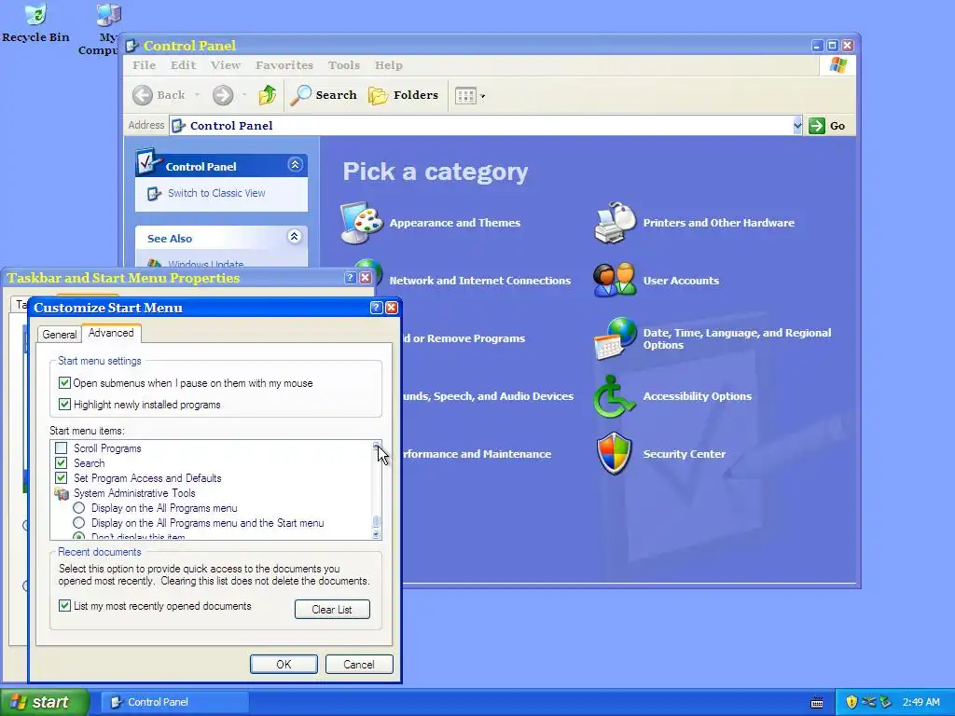
Task: Click OK in Customize Start Menu
Action: (284, 664)
